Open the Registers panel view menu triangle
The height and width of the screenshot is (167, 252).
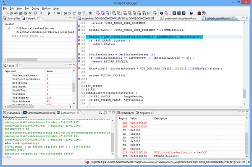pyautogui.click(x=239, y=112)
